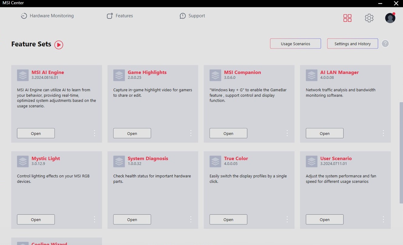Viewport: 403px width, 245px height.
Task: Open System Diagnosis feature
Action: 132,220
